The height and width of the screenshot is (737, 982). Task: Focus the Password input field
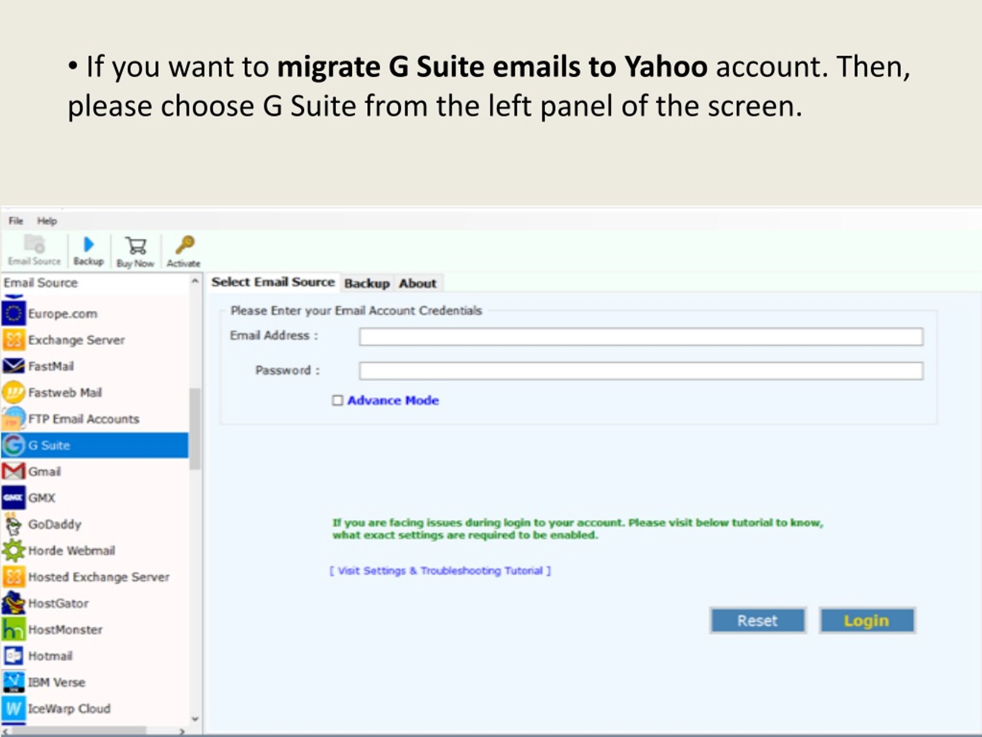coord(641,371)
